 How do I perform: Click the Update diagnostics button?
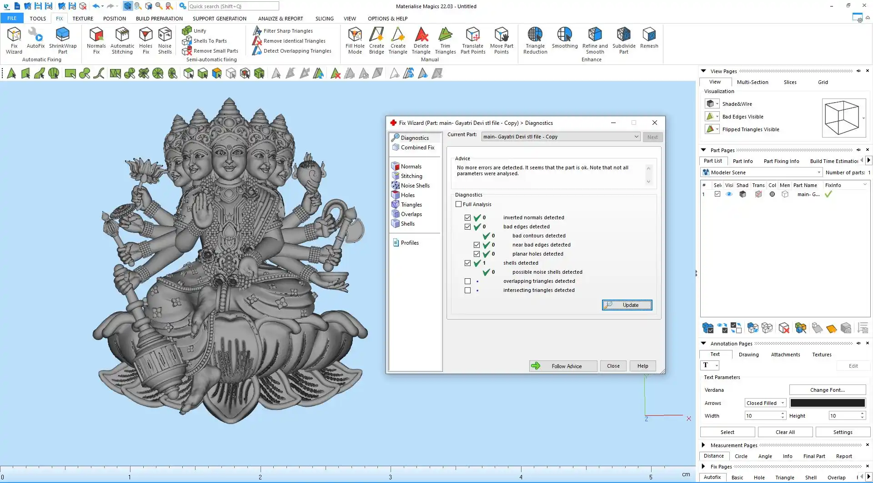pyautogui.click(x=627, y=305)
